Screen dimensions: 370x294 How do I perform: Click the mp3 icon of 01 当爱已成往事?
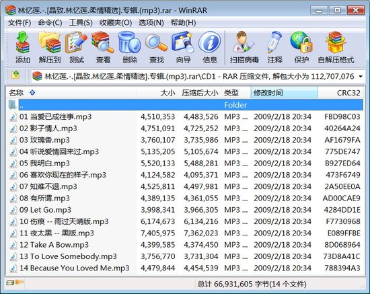tap(13, 117)
